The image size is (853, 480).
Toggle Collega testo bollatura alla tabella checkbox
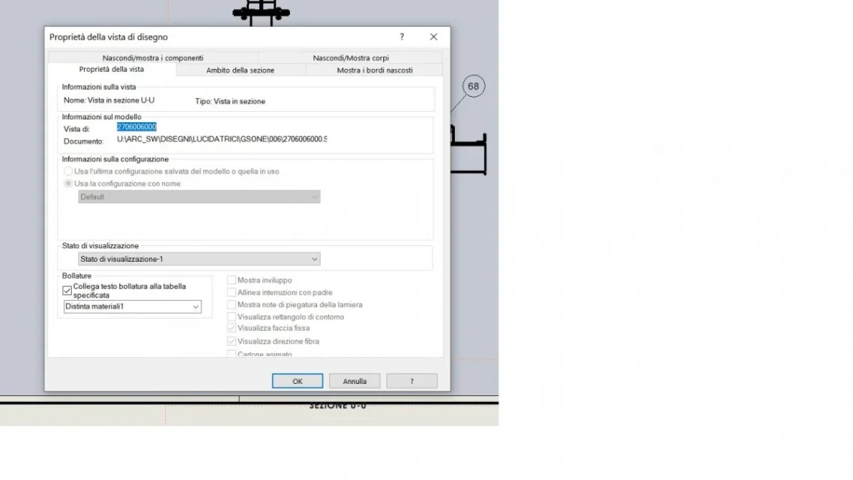pyautogui.click(x=67, y=290)
